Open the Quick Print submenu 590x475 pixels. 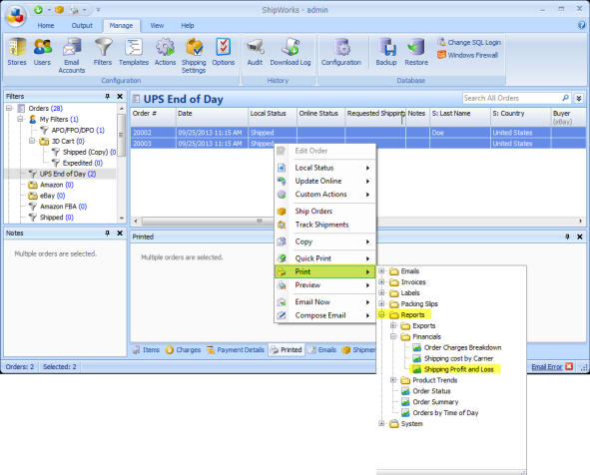pos(325,258)
